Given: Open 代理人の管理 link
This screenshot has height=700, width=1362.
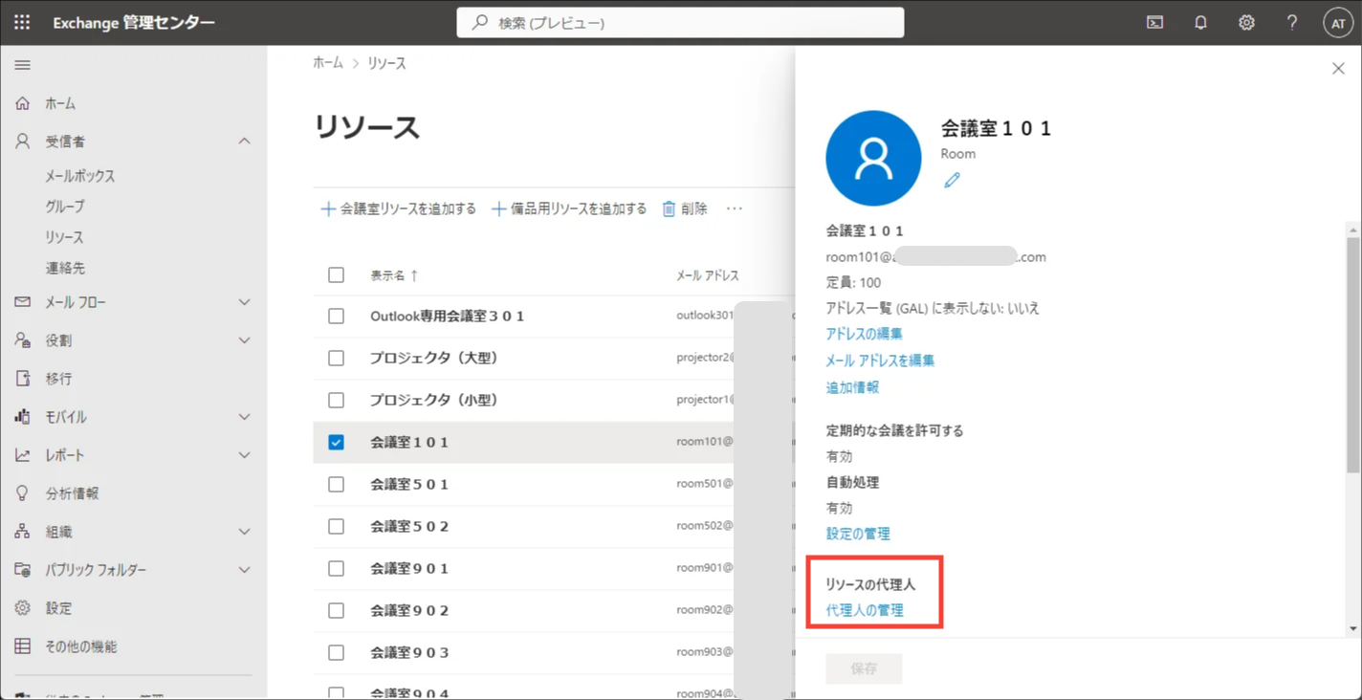Looking at the screenshot, I should [865, 610].
